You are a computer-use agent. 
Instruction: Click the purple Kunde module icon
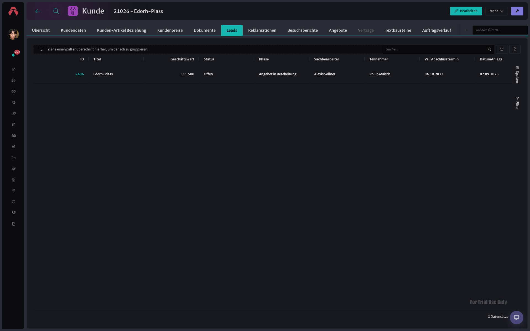click(x=73, y=11)
